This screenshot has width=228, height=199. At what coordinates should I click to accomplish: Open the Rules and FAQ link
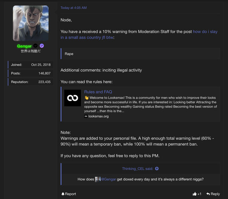[98, 92]
